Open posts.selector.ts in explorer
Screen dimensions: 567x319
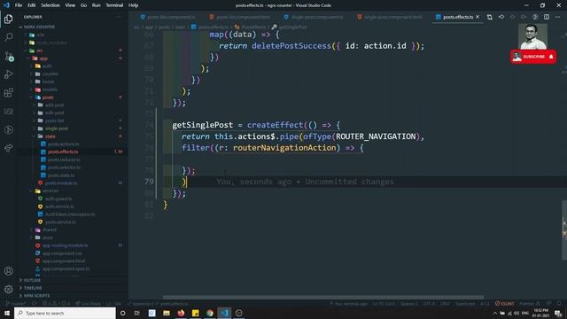(x=64, y=167)
